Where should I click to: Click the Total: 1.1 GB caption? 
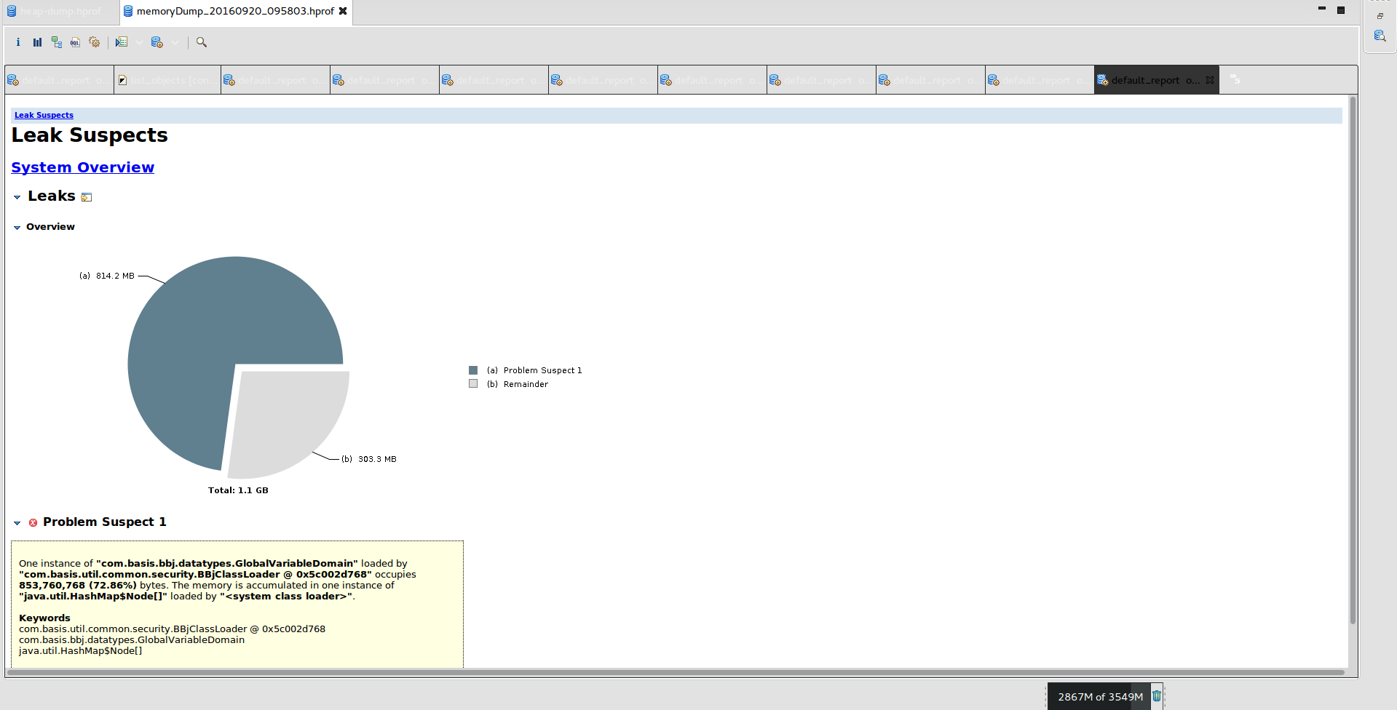pyautogui.click(x=238, y=490)
